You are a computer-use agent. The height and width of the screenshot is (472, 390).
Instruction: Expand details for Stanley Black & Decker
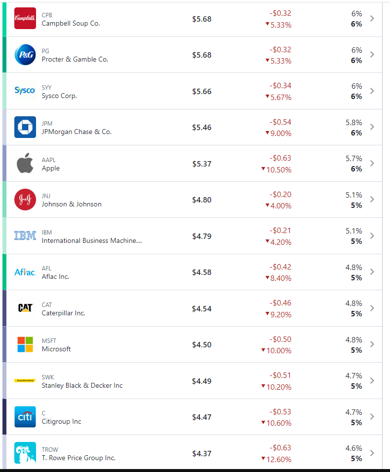pos(372,380)
